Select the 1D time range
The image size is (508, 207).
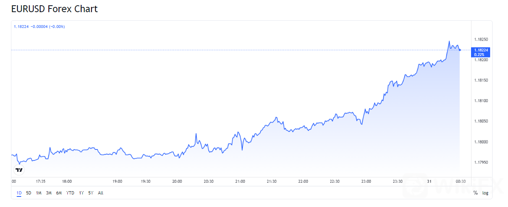click(19, 193)
